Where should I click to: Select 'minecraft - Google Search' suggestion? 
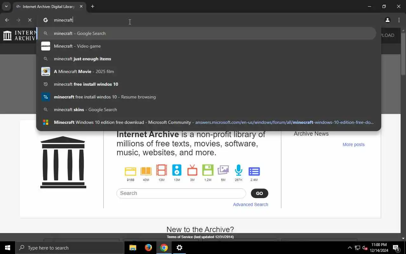[x=207, y=33]
